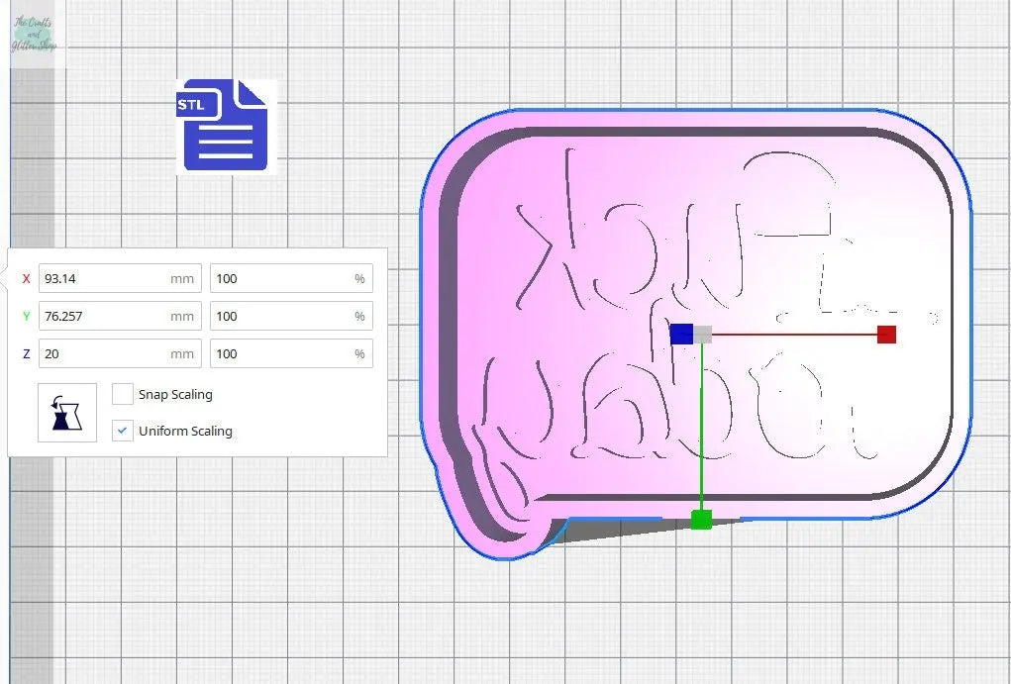Click the Crafts and Glitter Shop logo

34,35
